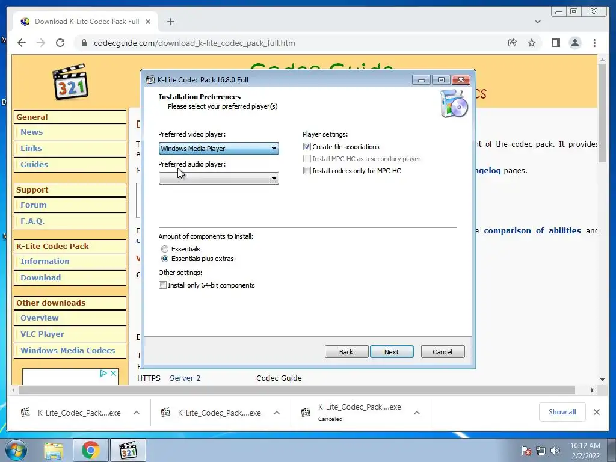Dismiss the downloads bar
Screen dimensions: 616x462
tap(596, 412)
